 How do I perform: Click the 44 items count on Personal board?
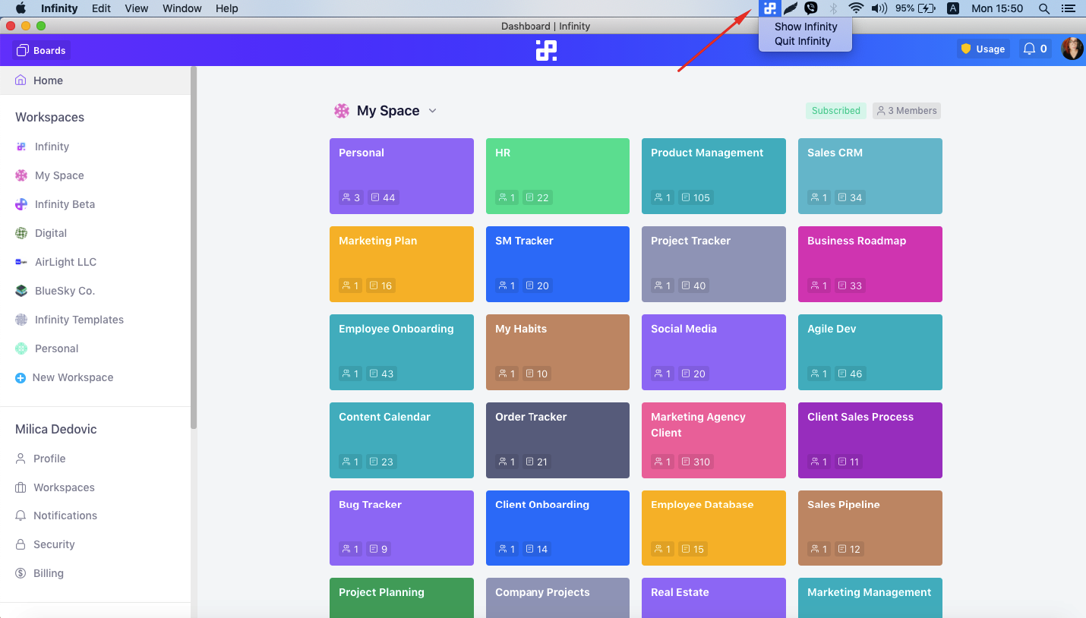[383, 197]
